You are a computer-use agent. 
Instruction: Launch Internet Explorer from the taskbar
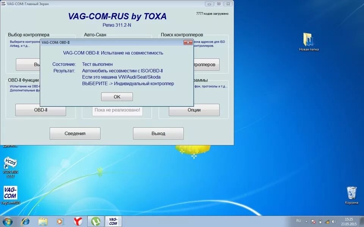click(25, 221)
